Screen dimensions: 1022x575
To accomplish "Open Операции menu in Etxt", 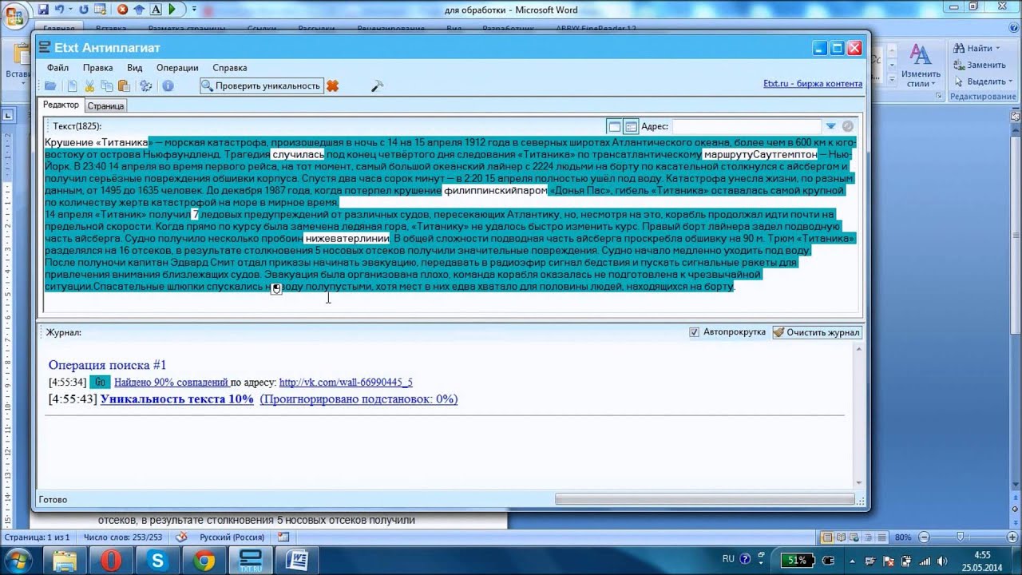I will tap(177, 68).
